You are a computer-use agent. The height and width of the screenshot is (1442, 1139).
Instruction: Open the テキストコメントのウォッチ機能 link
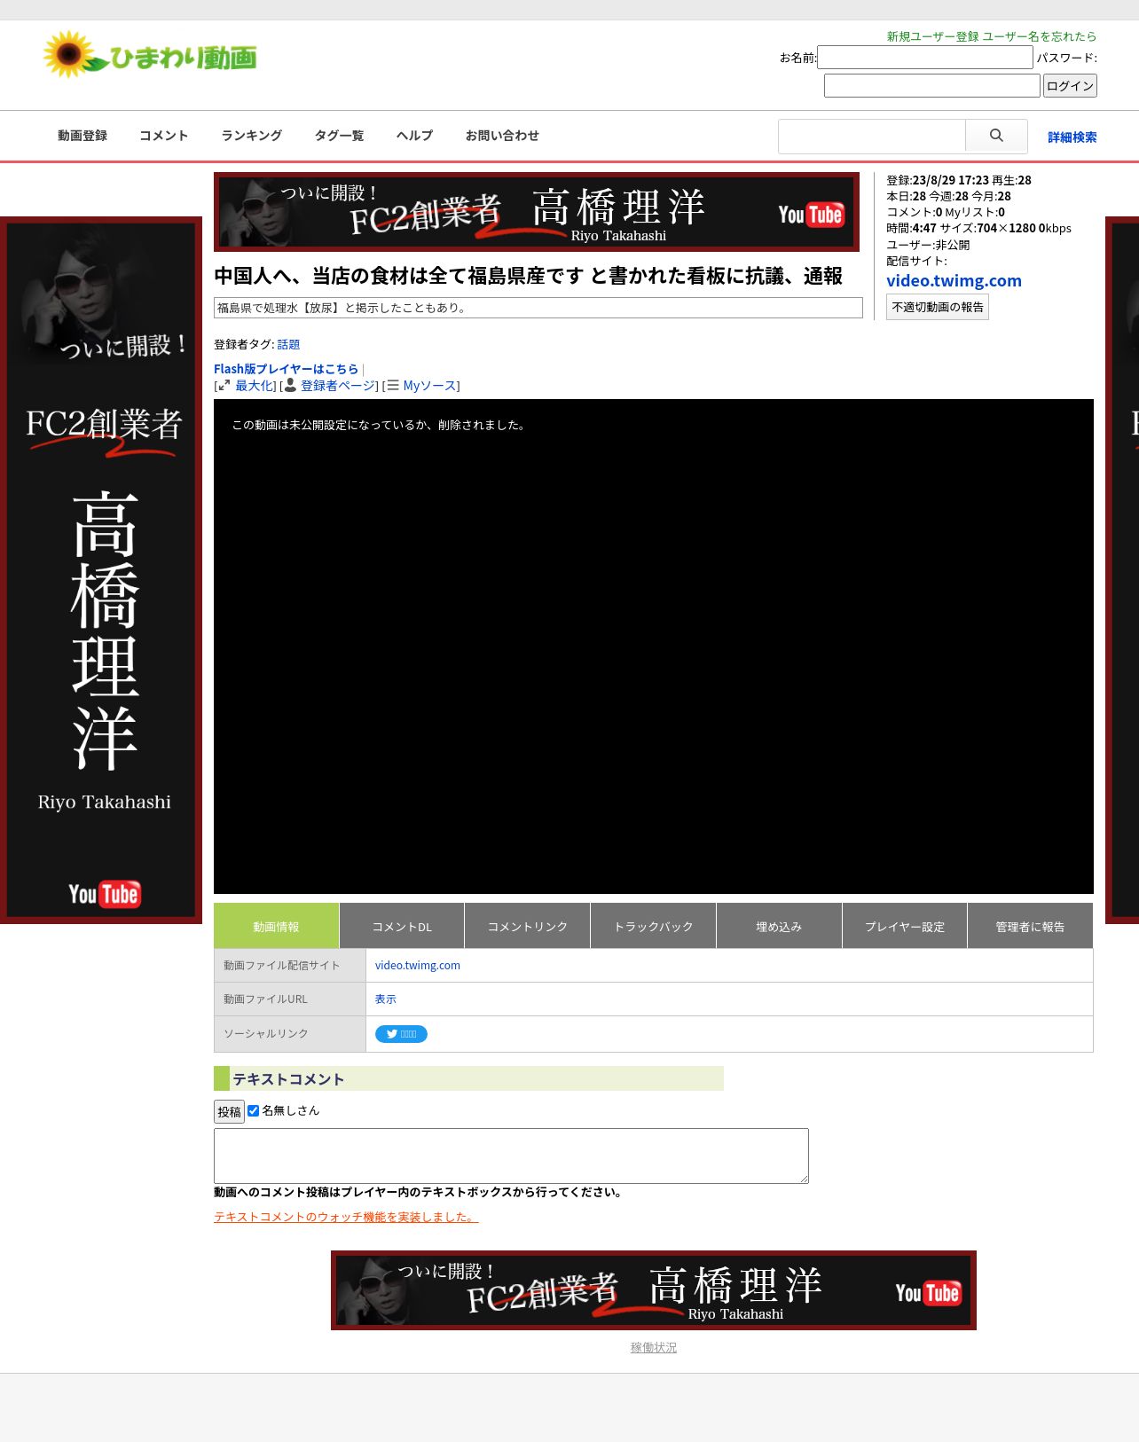(346, 1217)
